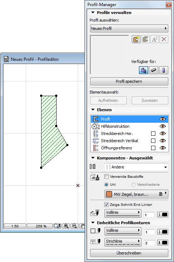Click the red origin X marker

pyautogui.click(x=78, y=185)
